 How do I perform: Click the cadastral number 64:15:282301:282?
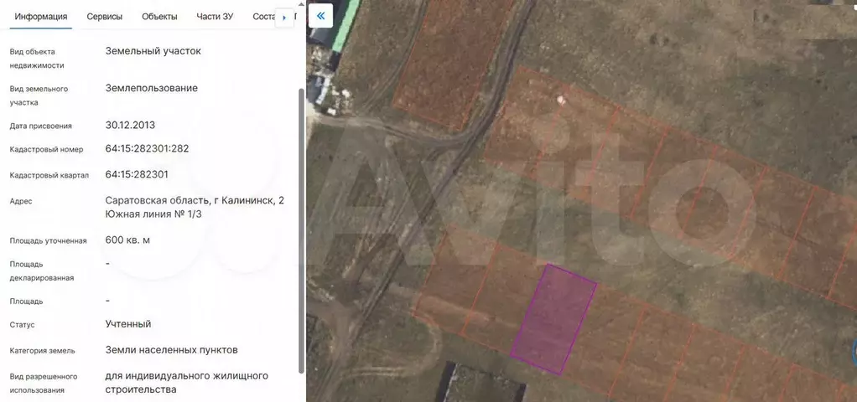(147, 149)
